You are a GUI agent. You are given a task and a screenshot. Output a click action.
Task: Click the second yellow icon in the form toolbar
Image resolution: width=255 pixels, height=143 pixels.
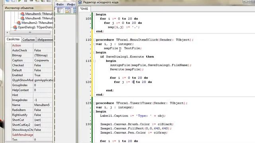point(68,11)
